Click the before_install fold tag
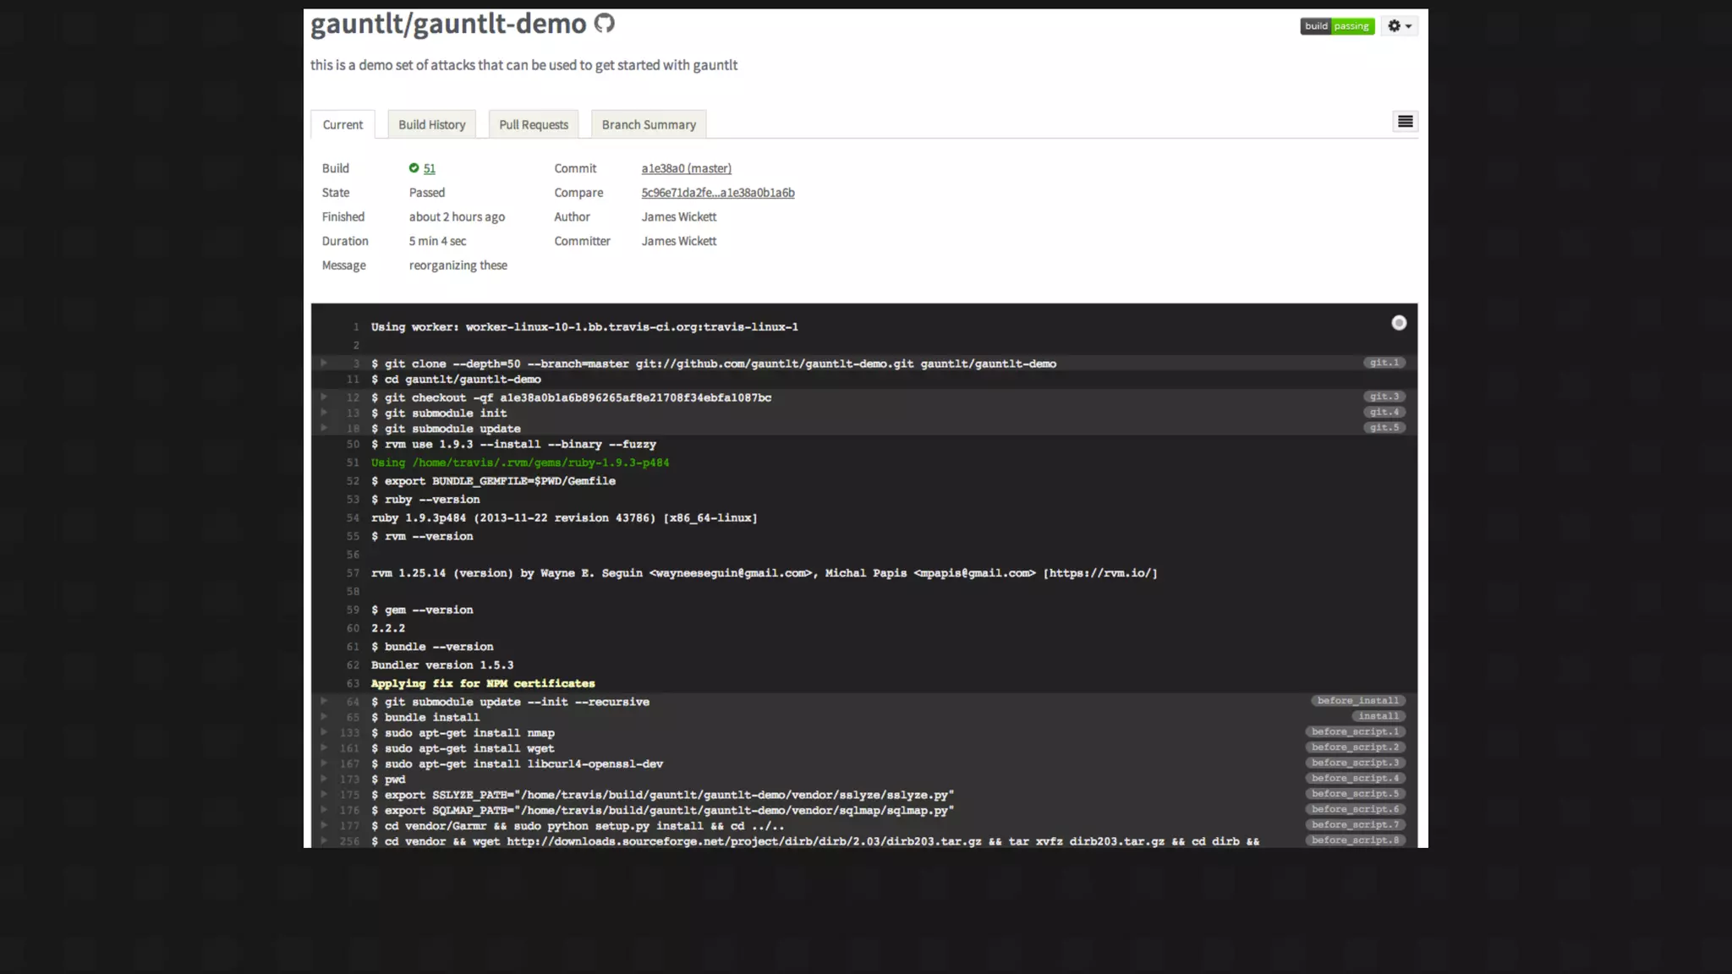 pos(1357,701)
